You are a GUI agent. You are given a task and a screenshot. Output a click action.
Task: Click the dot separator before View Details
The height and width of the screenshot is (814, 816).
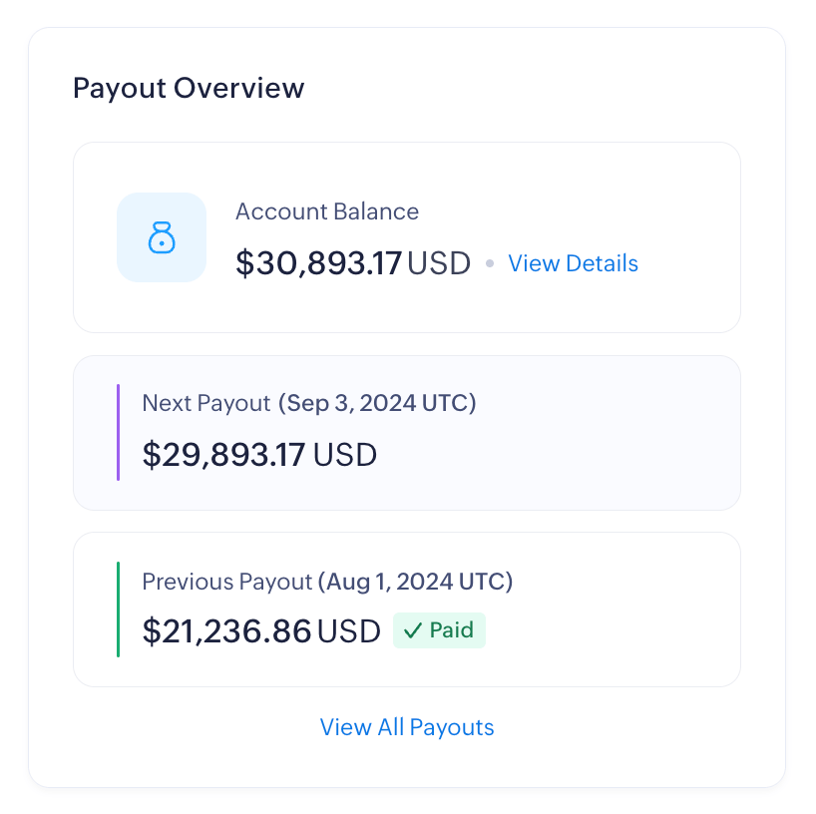pos(490,264)
